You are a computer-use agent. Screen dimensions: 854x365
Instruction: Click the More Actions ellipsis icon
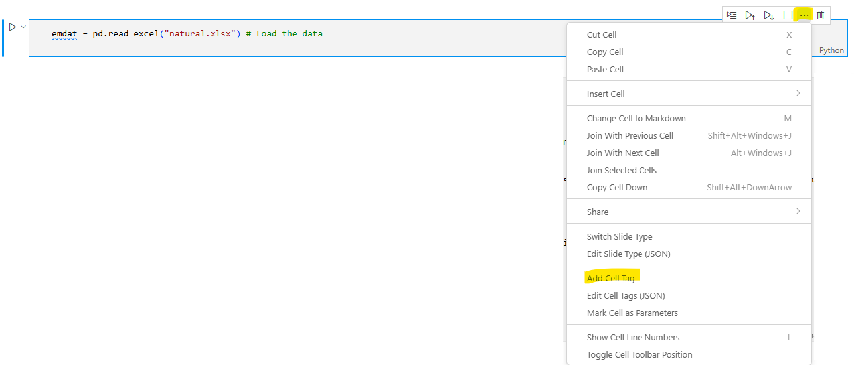[x=804, y=15]
